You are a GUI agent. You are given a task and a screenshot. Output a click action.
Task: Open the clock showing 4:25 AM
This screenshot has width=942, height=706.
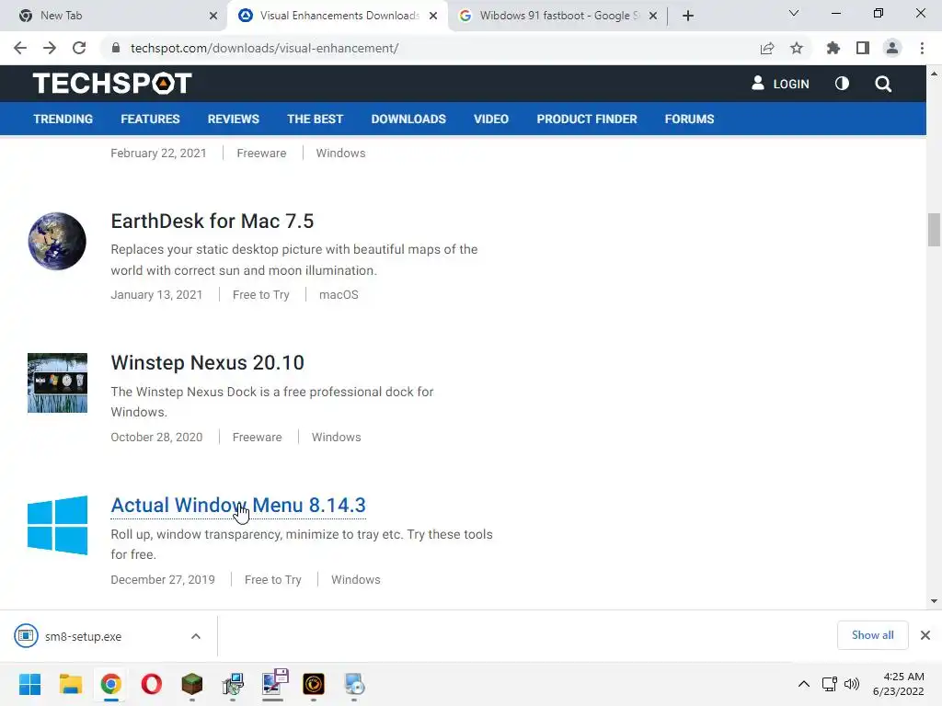coord(899,684)
